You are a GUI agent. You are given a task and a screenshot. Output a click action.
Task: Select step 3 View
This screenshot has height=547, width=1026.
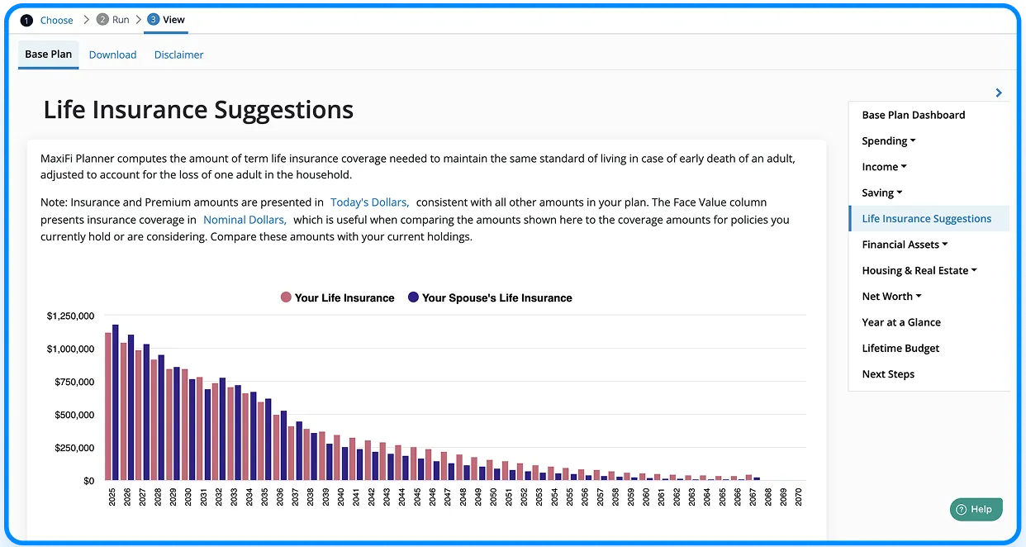coord(166,20)
